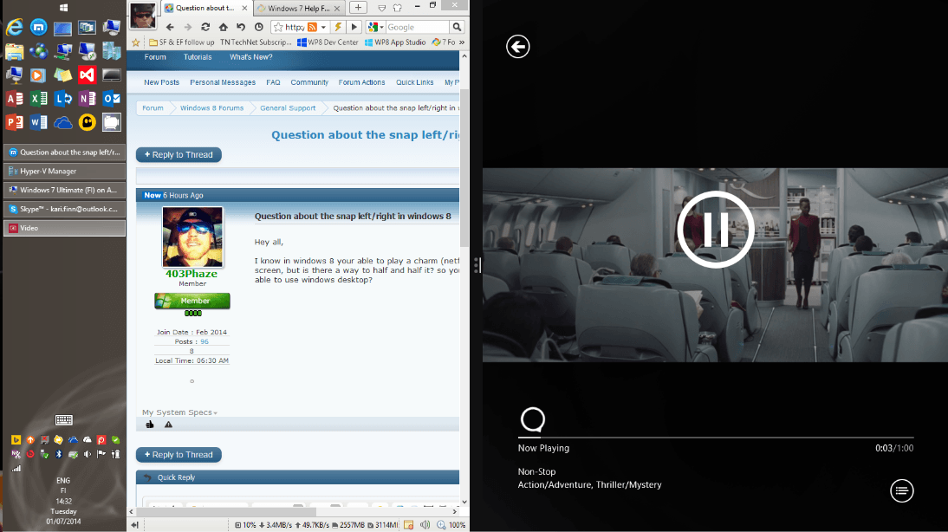Go back in the Video app
The width and height of the screenshot is (948, 532).
pyautogui.click(x=517, y=47)
